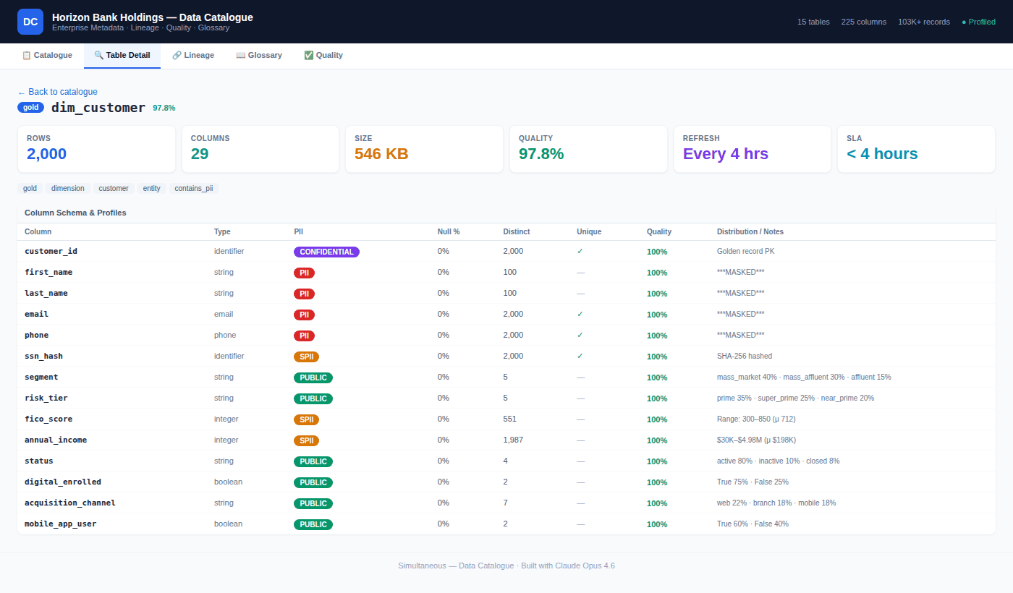Click the Distinct column header
The image size is (1013, 593).
(517, 231)
